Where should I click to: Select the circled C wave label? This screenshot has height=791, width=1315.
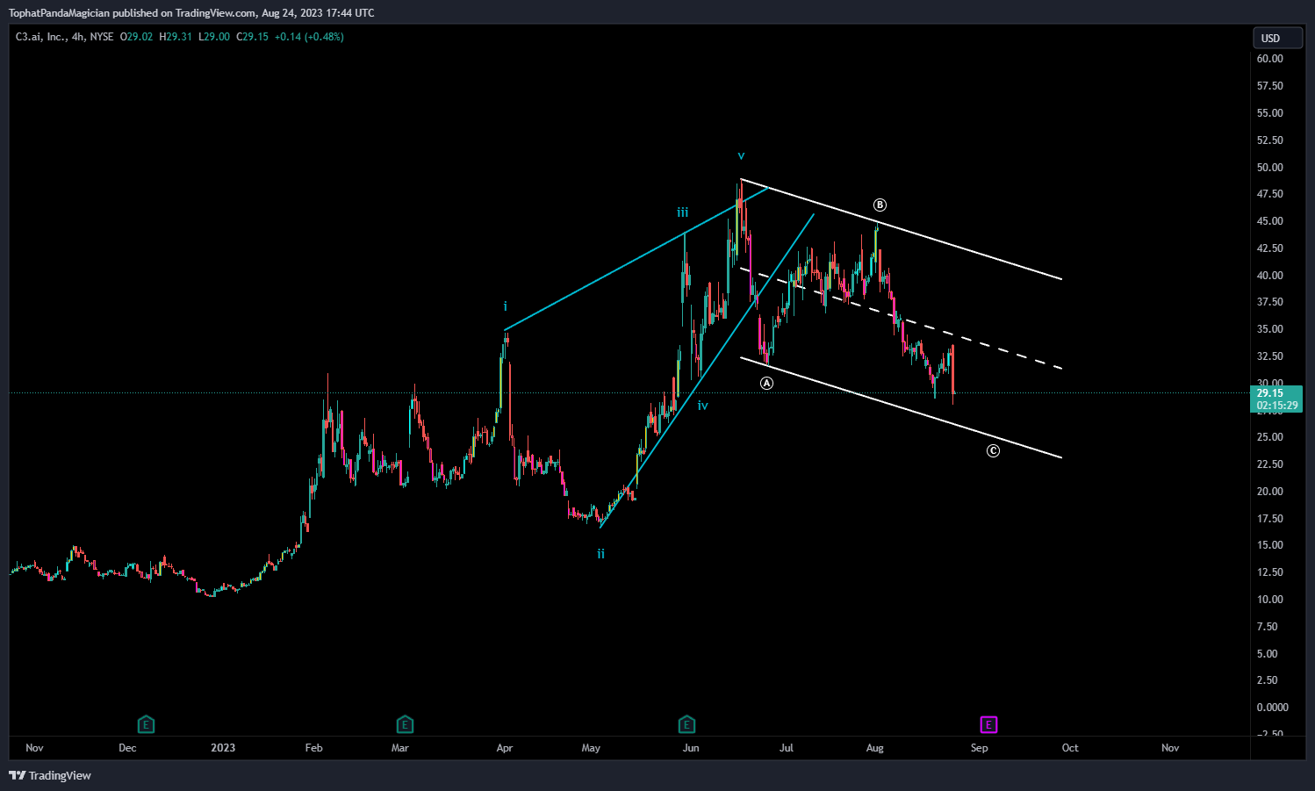pyautogui.click(x=993, y=450)
